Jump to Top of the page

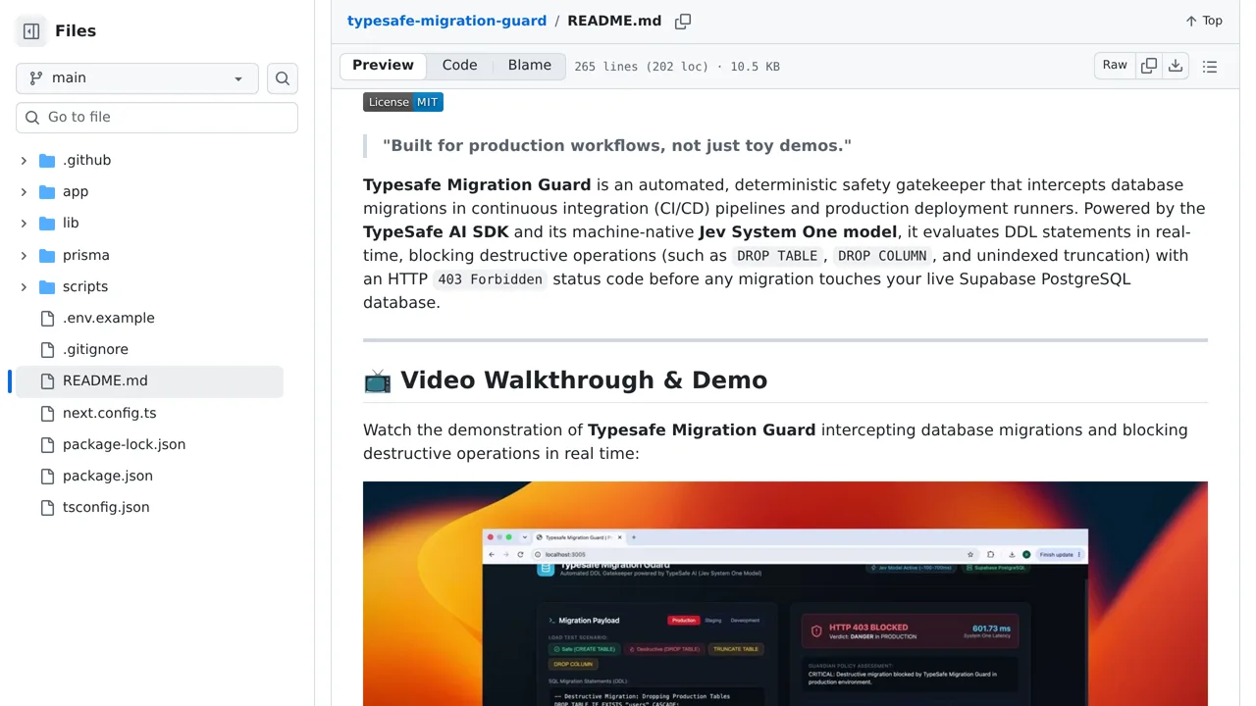[1204, 21]
